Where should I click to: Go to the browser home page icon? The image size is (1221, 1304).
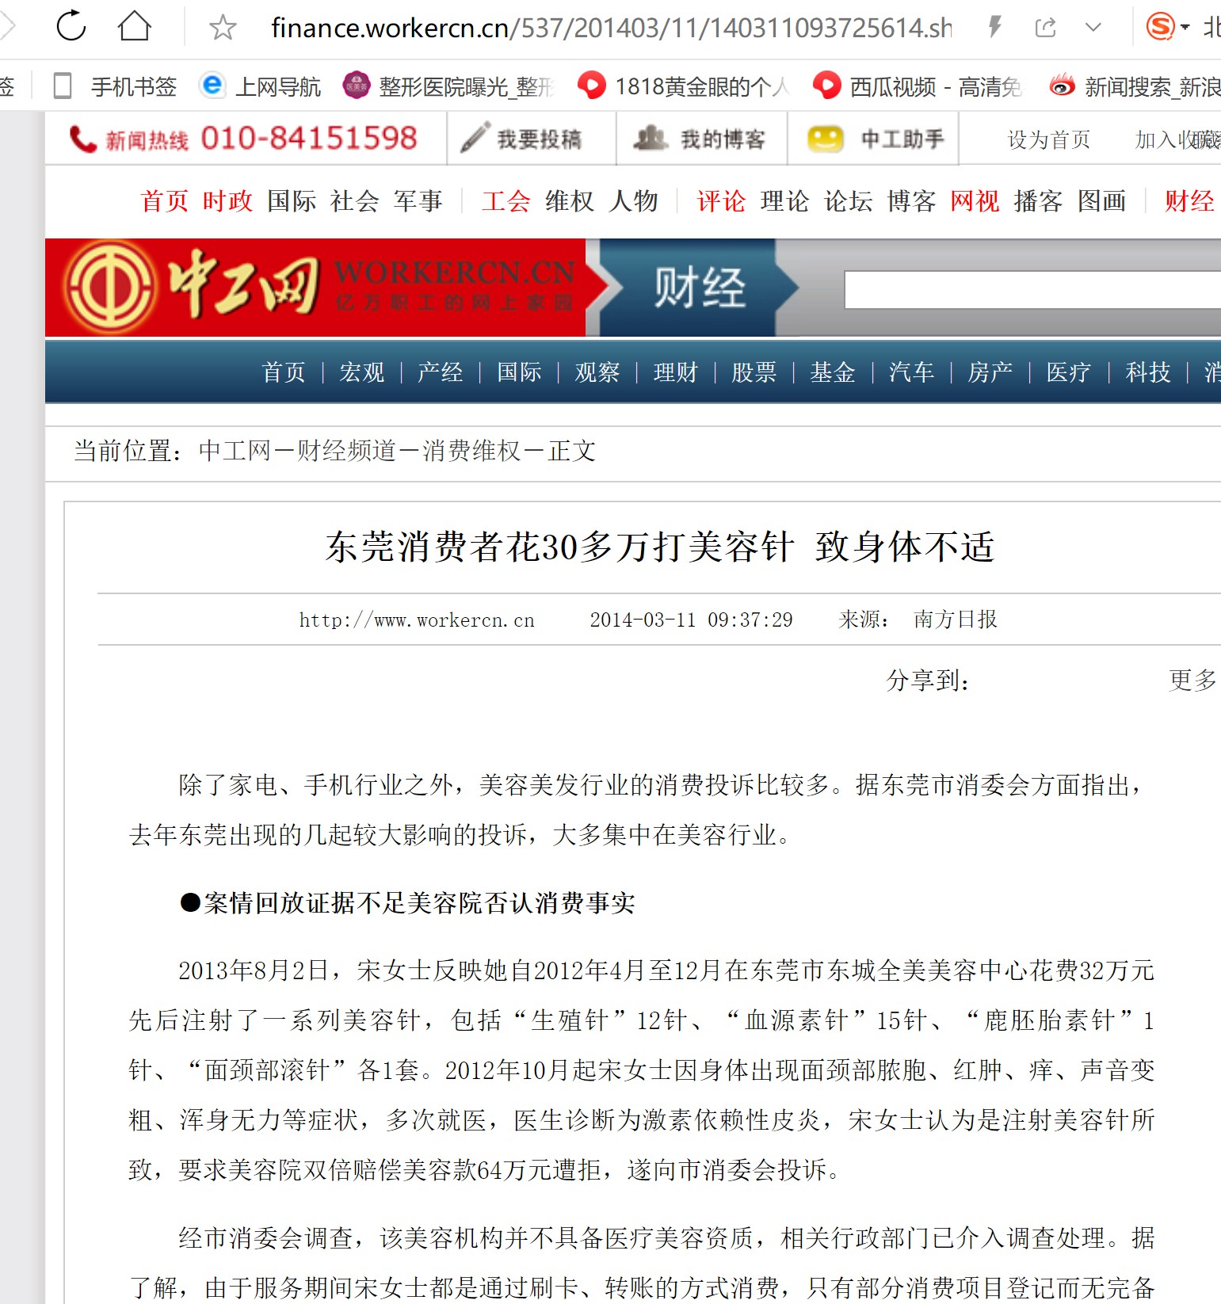[x=135, y=26]
